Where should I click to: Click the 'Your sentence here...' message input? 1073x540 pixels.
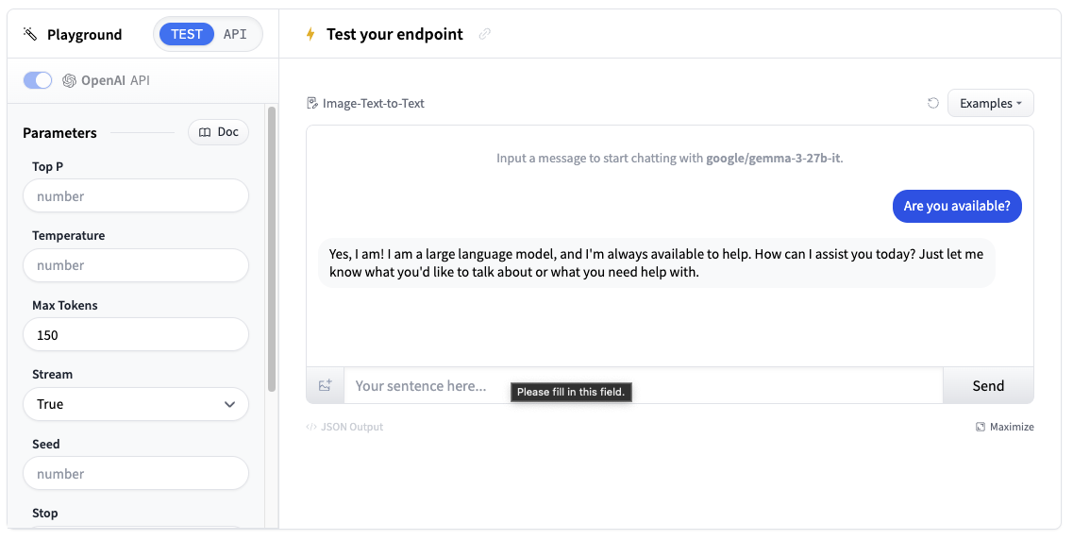coord(644,385)
